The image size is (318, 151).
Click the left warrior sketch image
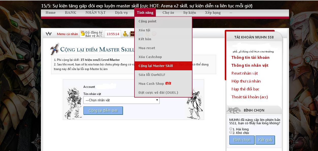(x=73, y=103)
